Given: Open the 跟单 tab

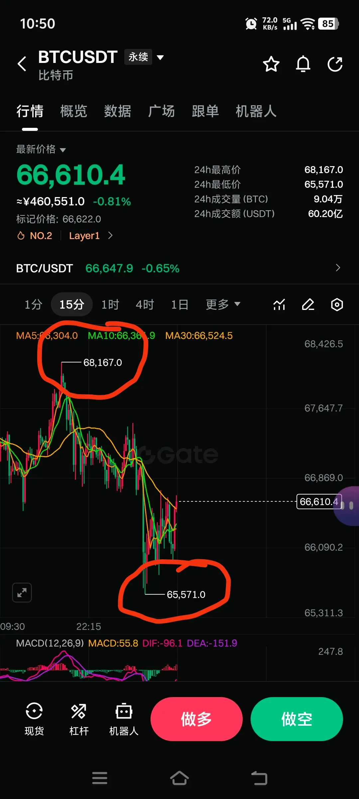Looking at the screenshot, I should (205, 111).
